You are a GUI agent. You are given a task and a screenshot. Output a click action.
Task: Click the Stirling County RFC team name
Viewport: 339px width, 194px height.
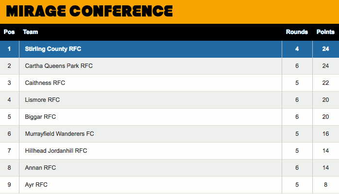(x=53, y=49)
